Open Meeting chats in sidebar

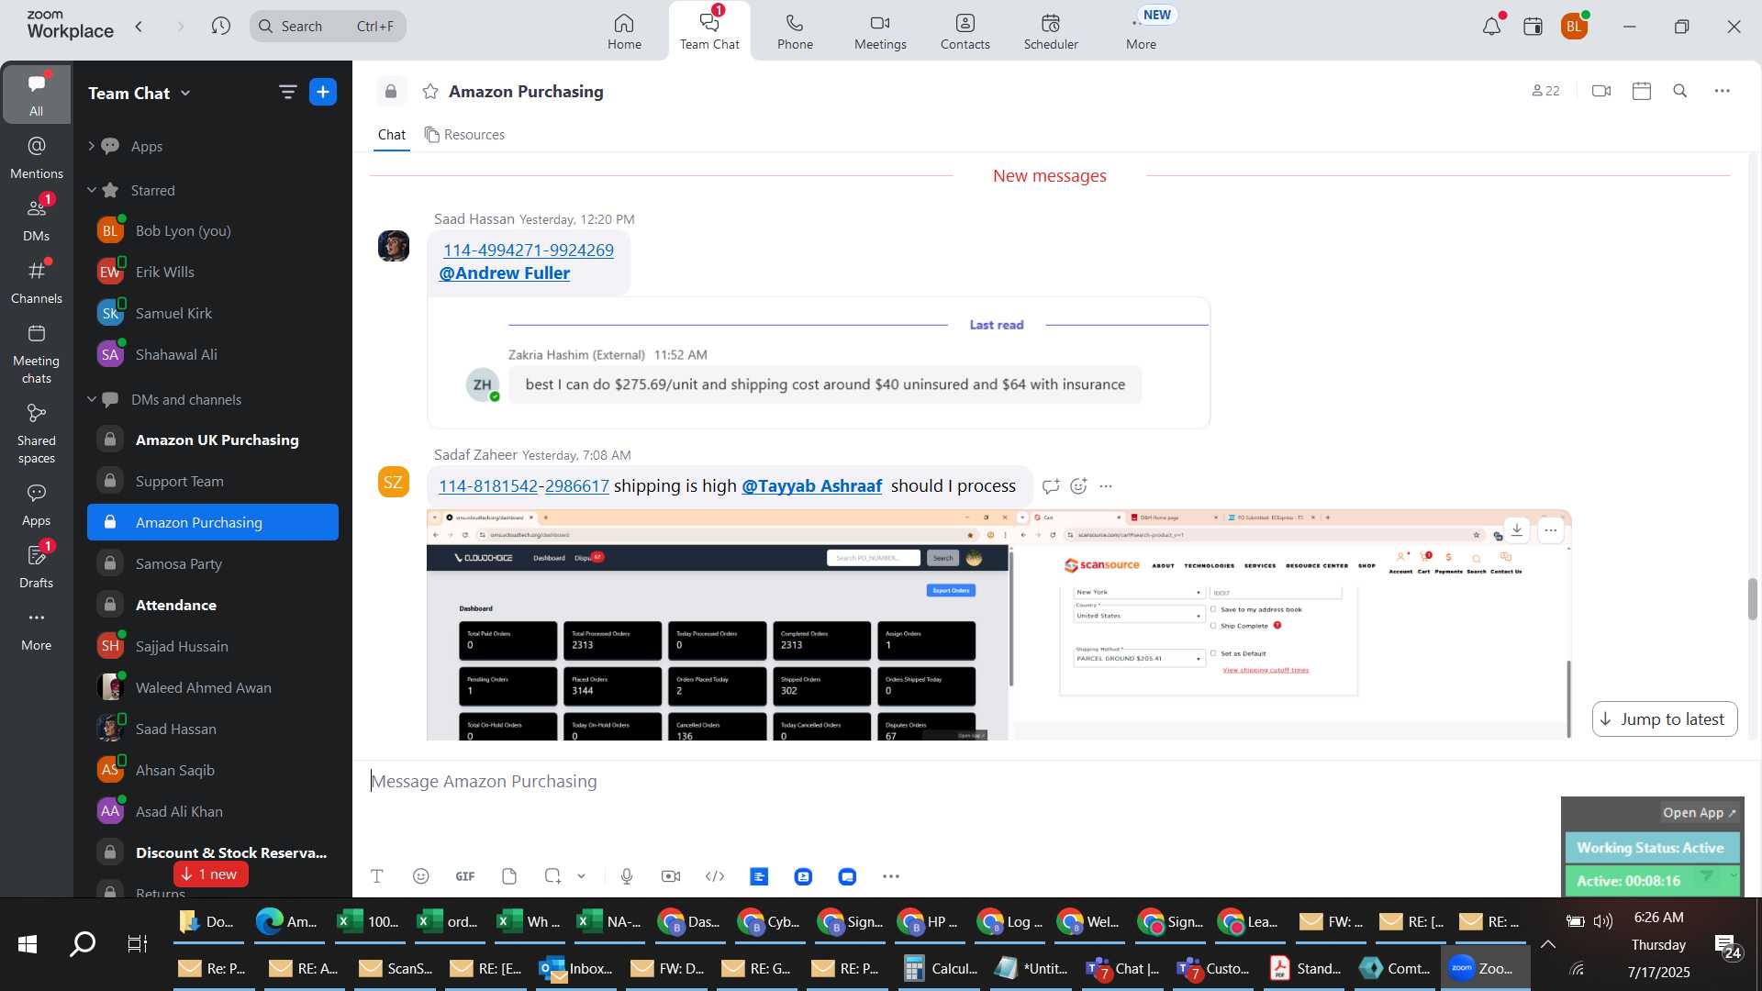pyautogui.click(x=37, y=353)
